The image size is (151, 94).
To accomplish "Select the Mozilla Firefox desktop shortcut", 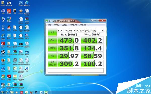I will coord(3,61).
